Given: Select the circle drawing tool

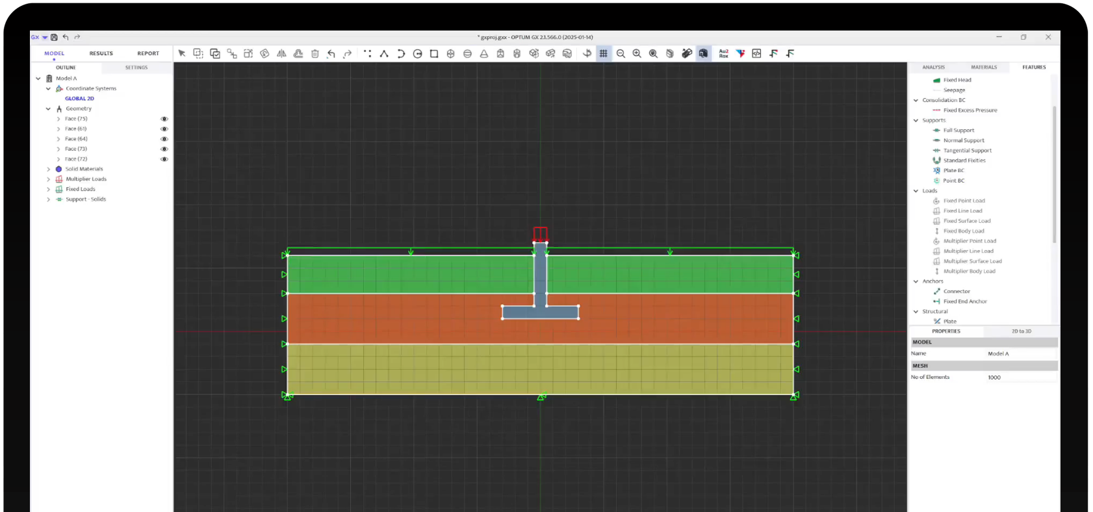Looking at the screenshot, I should (x=418, y=54).
